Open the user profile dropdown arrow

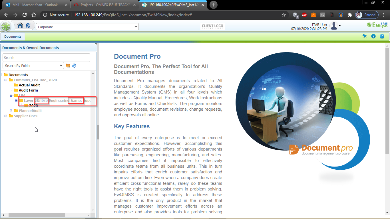click(340, 26)
